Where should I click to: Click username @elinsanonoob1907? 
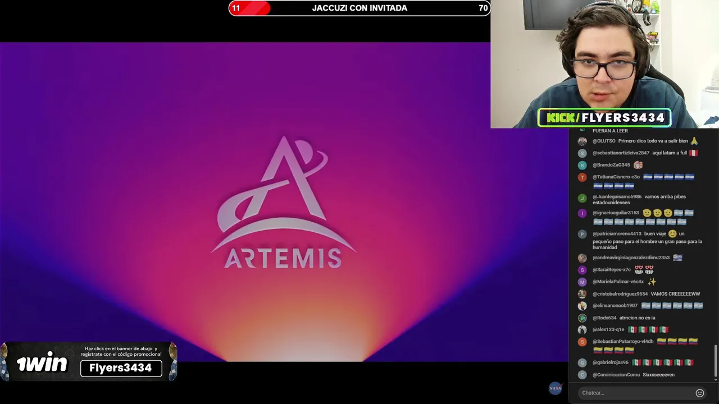point(615,306)
